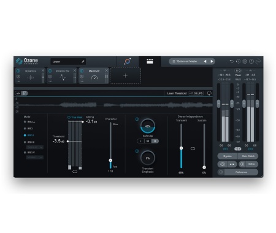Image resolution: width=276 pixels, height=233 pixels.
Task: Click the Ceiling -0.1 dB value
Action: pos(91,121)
